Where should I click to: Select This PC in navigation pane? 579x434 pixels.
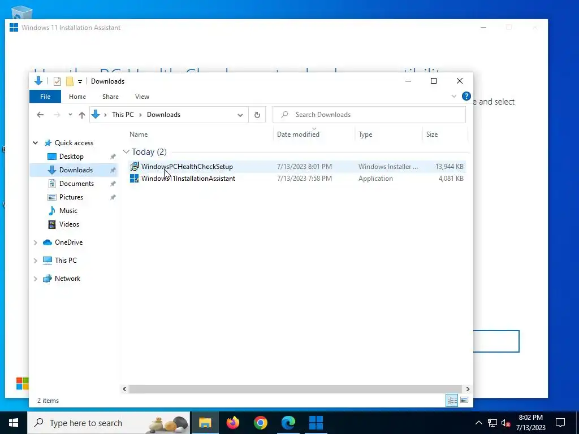click(x=66, y=261)
